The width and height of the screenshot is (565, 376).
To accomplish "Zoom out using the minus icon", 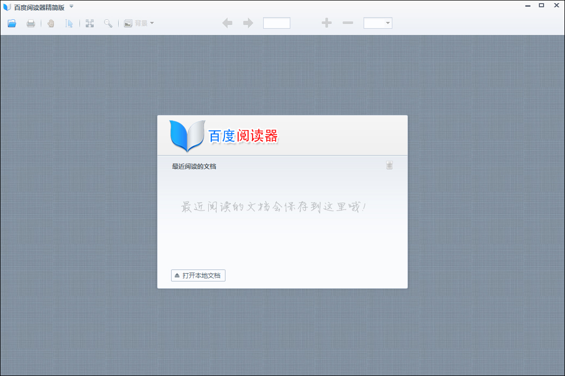I will (347, 22).
